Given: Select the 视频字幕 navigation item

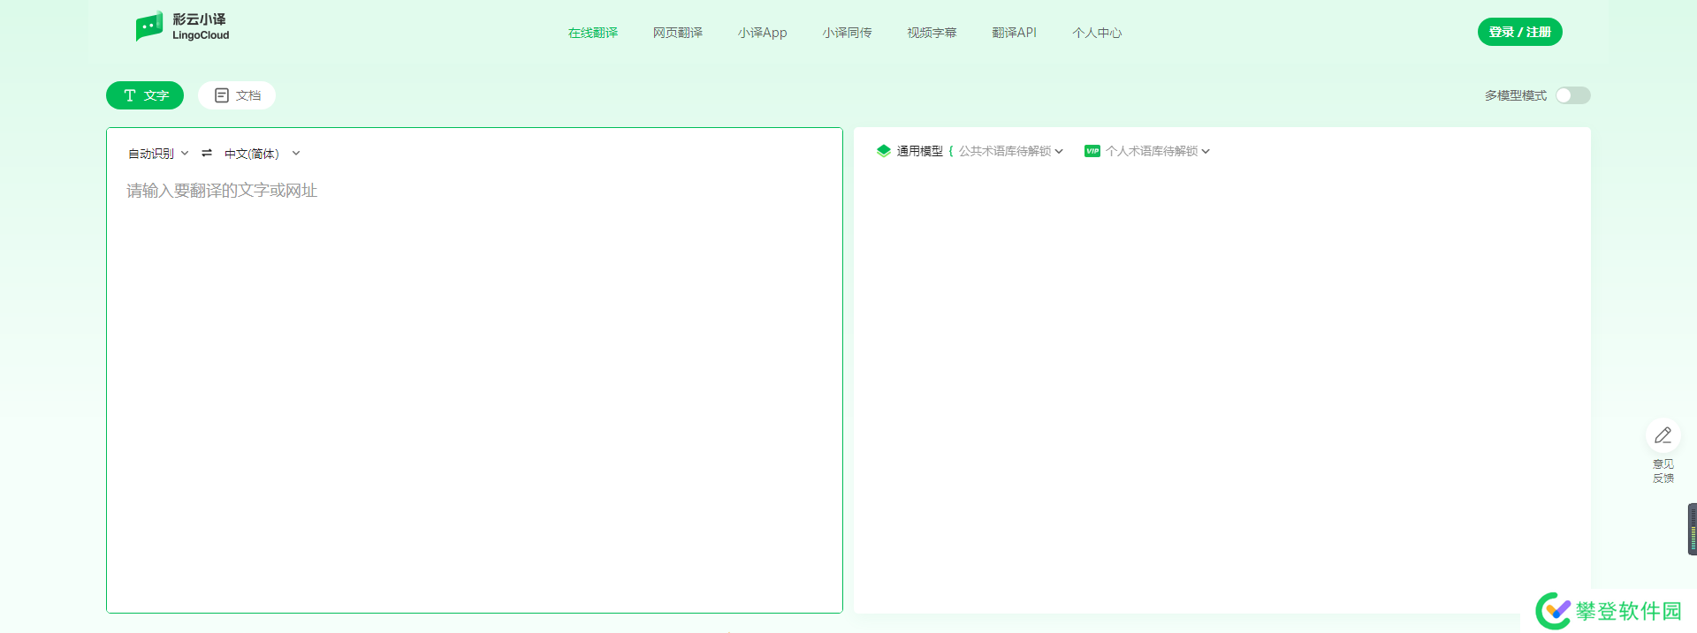Looking at the screenshot, I should pyautogui.click(x=932, y=33).
